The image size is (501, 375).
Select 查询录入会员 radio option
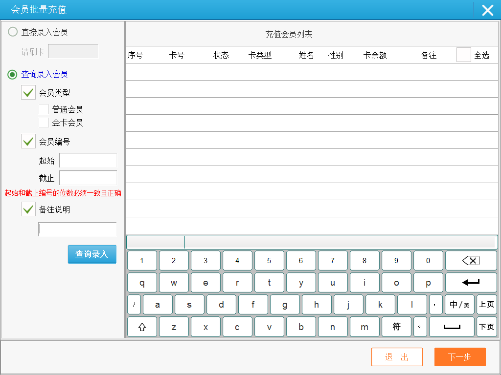(13, 74)
